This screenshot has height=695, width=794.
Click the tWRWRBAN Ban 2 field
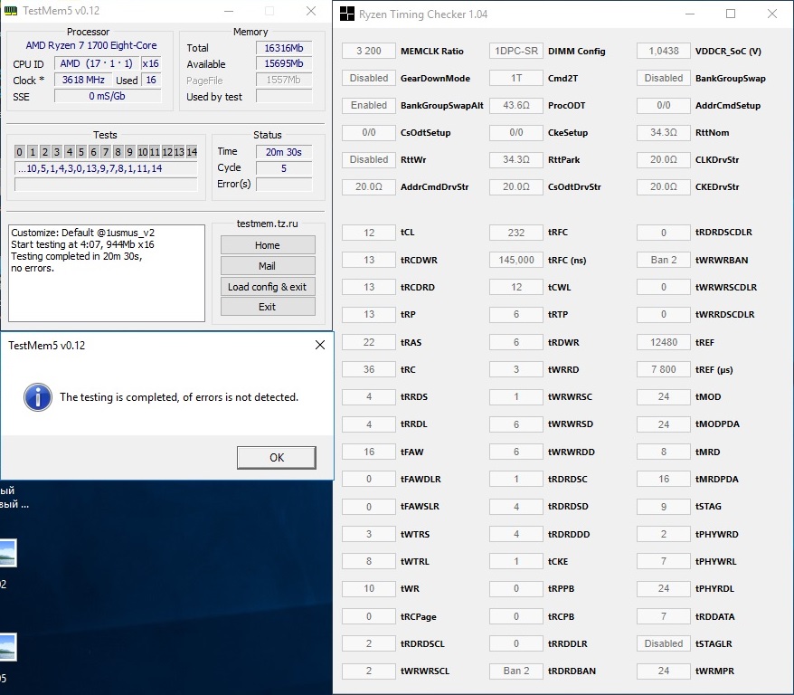coord(664,260)
